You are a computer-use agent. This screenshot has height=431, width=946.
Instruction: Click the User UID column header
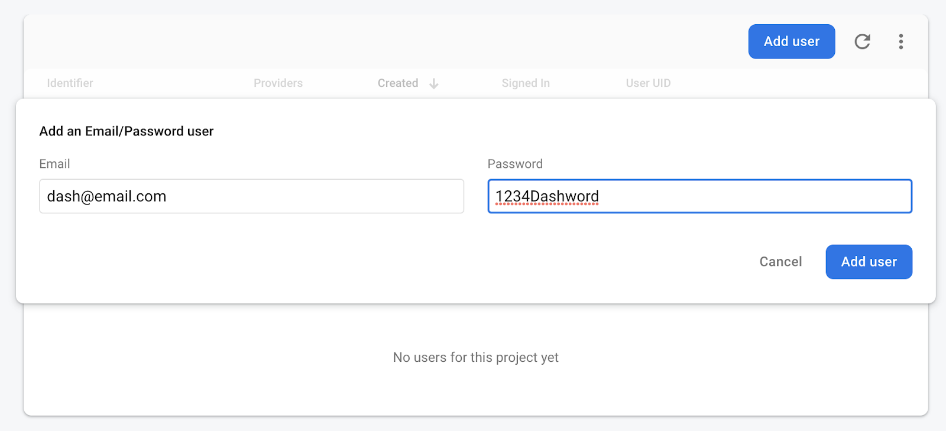648,83
